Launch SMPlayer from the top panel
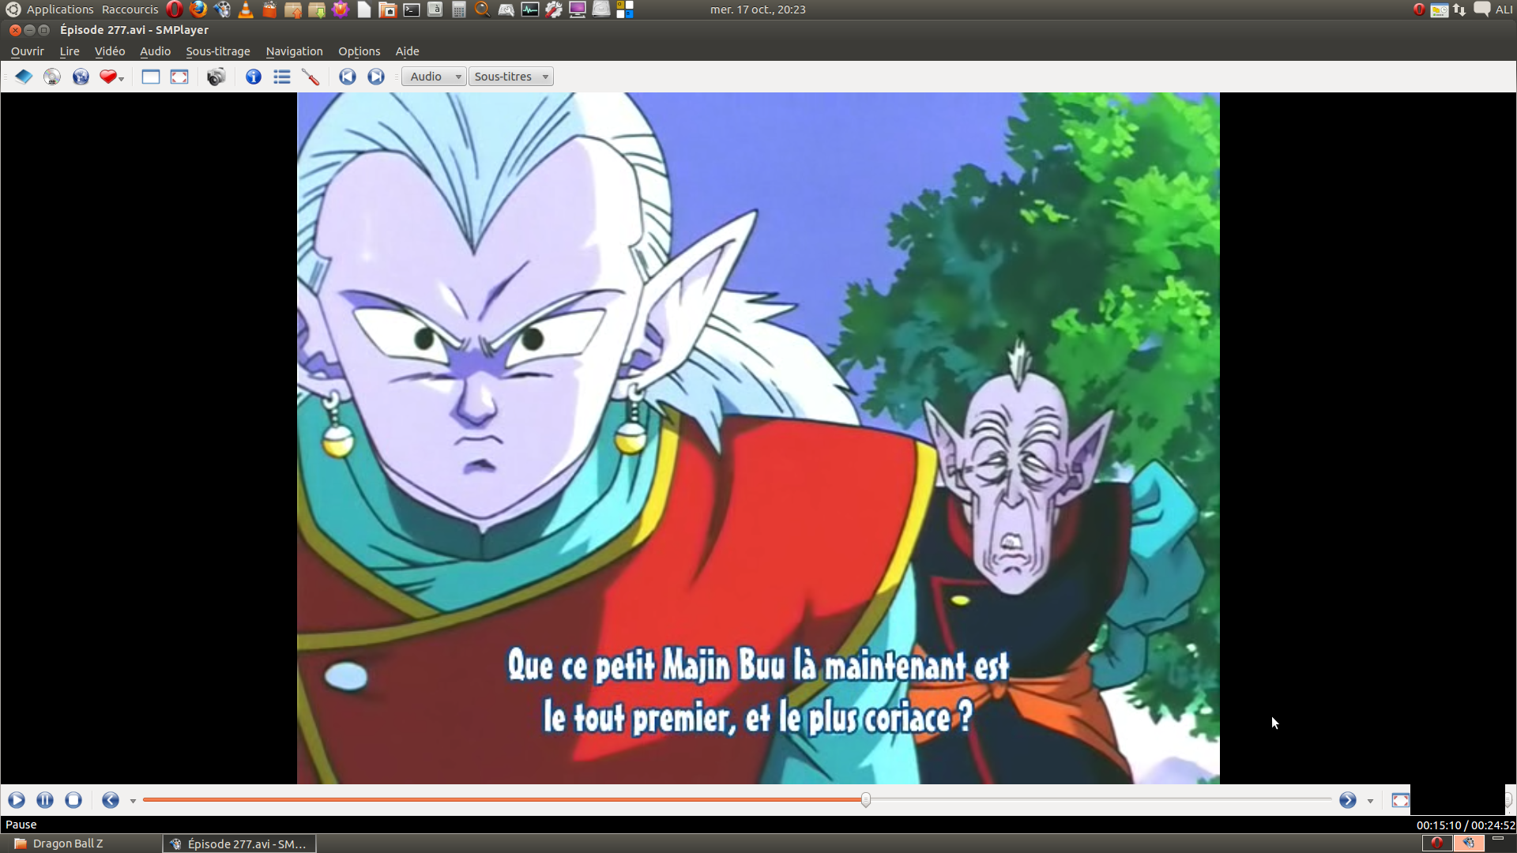The height and width of the screenshot is (853, 1517). [222, 9]
